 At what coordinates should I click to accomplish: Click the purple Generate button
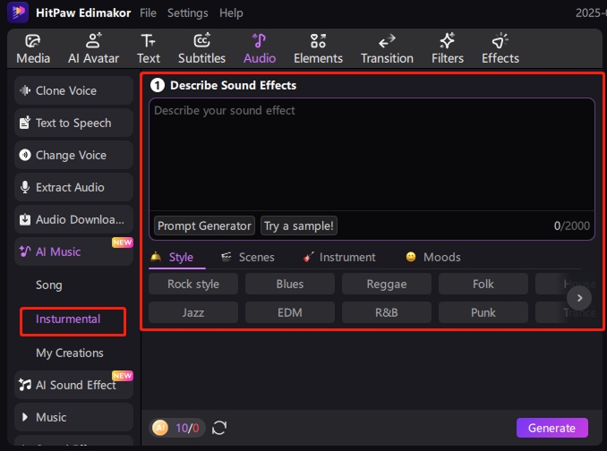point(551,428)
